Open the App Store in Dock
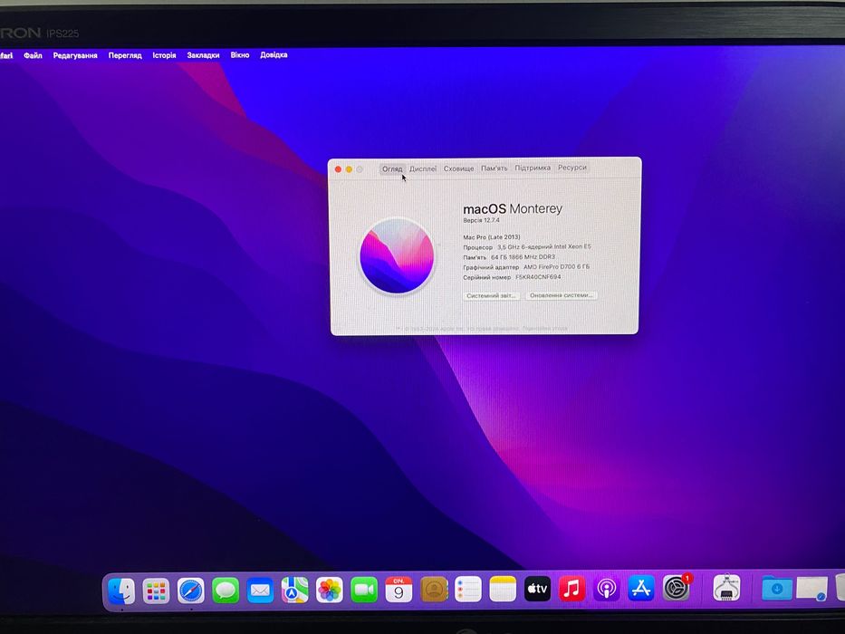This screenshot has height=634, width=845. pos(640,588)
